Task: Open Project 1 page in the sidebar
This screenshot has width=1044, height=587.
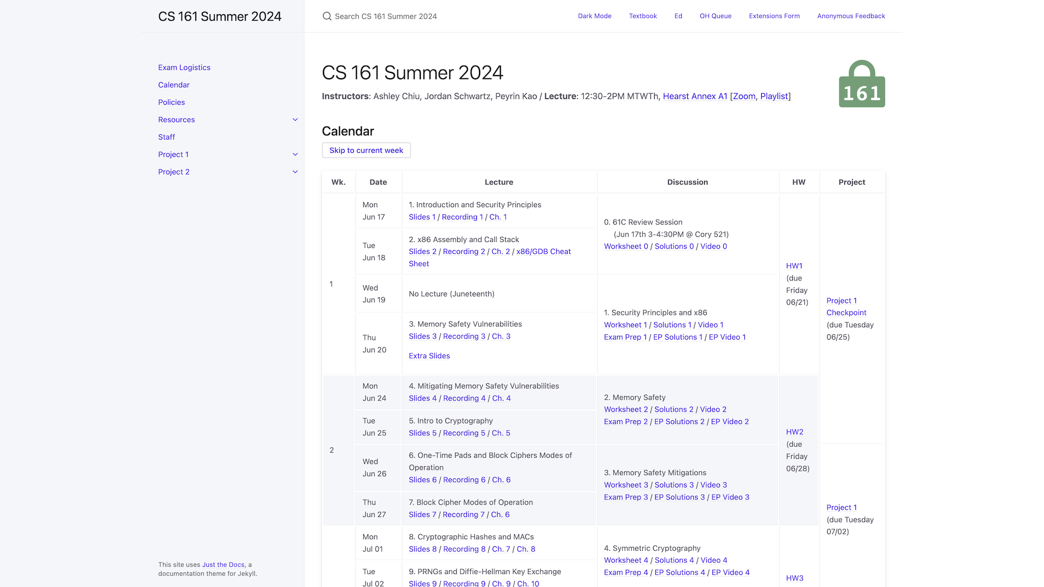Action: pos(173,154)
